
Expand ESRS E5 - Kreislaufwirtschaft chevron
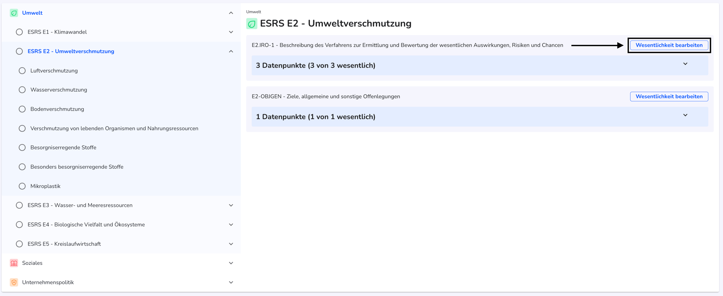[231, 244]
